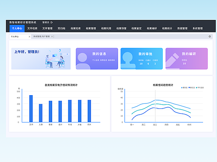Click the user avatar icon in the 我的信息 card
Screen dimensions: 217x162
83,61
